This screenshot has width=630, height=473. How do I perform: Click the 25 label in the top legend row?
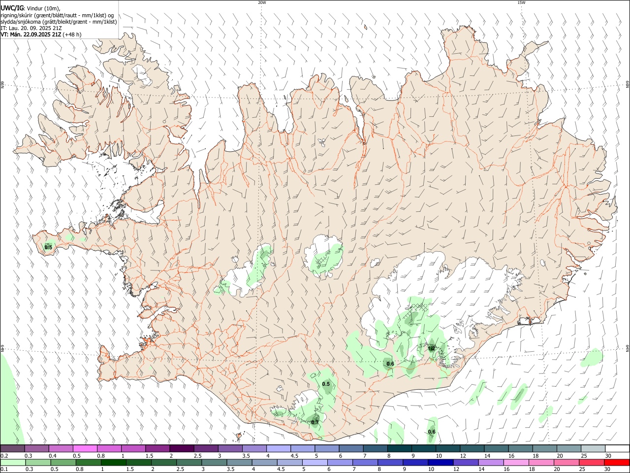point(584,456)
